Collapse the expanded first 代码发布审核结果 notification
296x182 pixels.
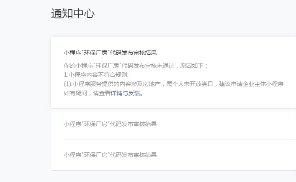click(x=110, y=53)
